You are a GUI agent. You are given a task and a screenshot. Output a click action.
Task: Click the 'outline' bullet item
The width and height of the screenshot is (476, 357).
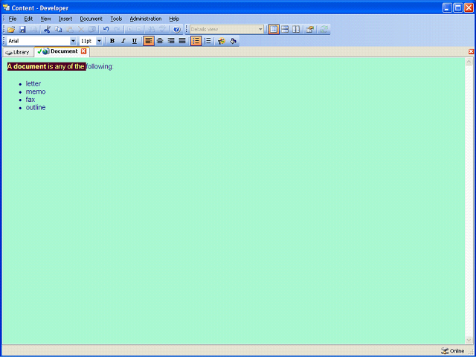coord(36,107)
